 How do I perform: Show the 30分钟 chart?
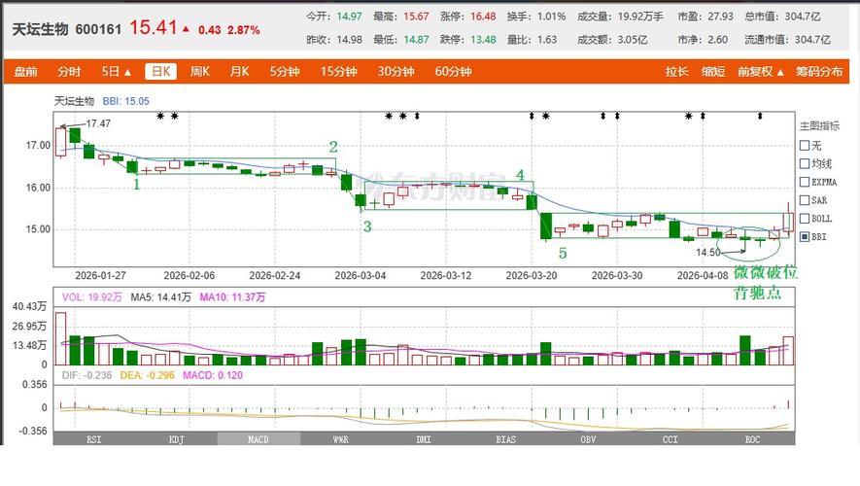tap(396, 72)
